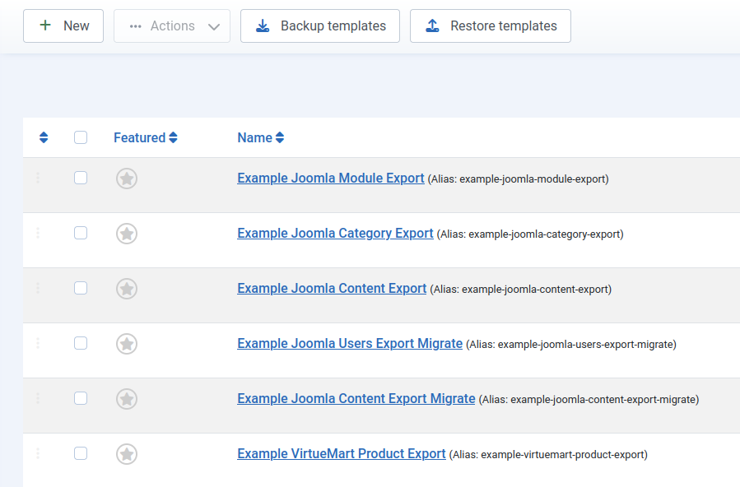Open the Example Joomla Category Export template
The image size is (740, 487).
(334, 233)
